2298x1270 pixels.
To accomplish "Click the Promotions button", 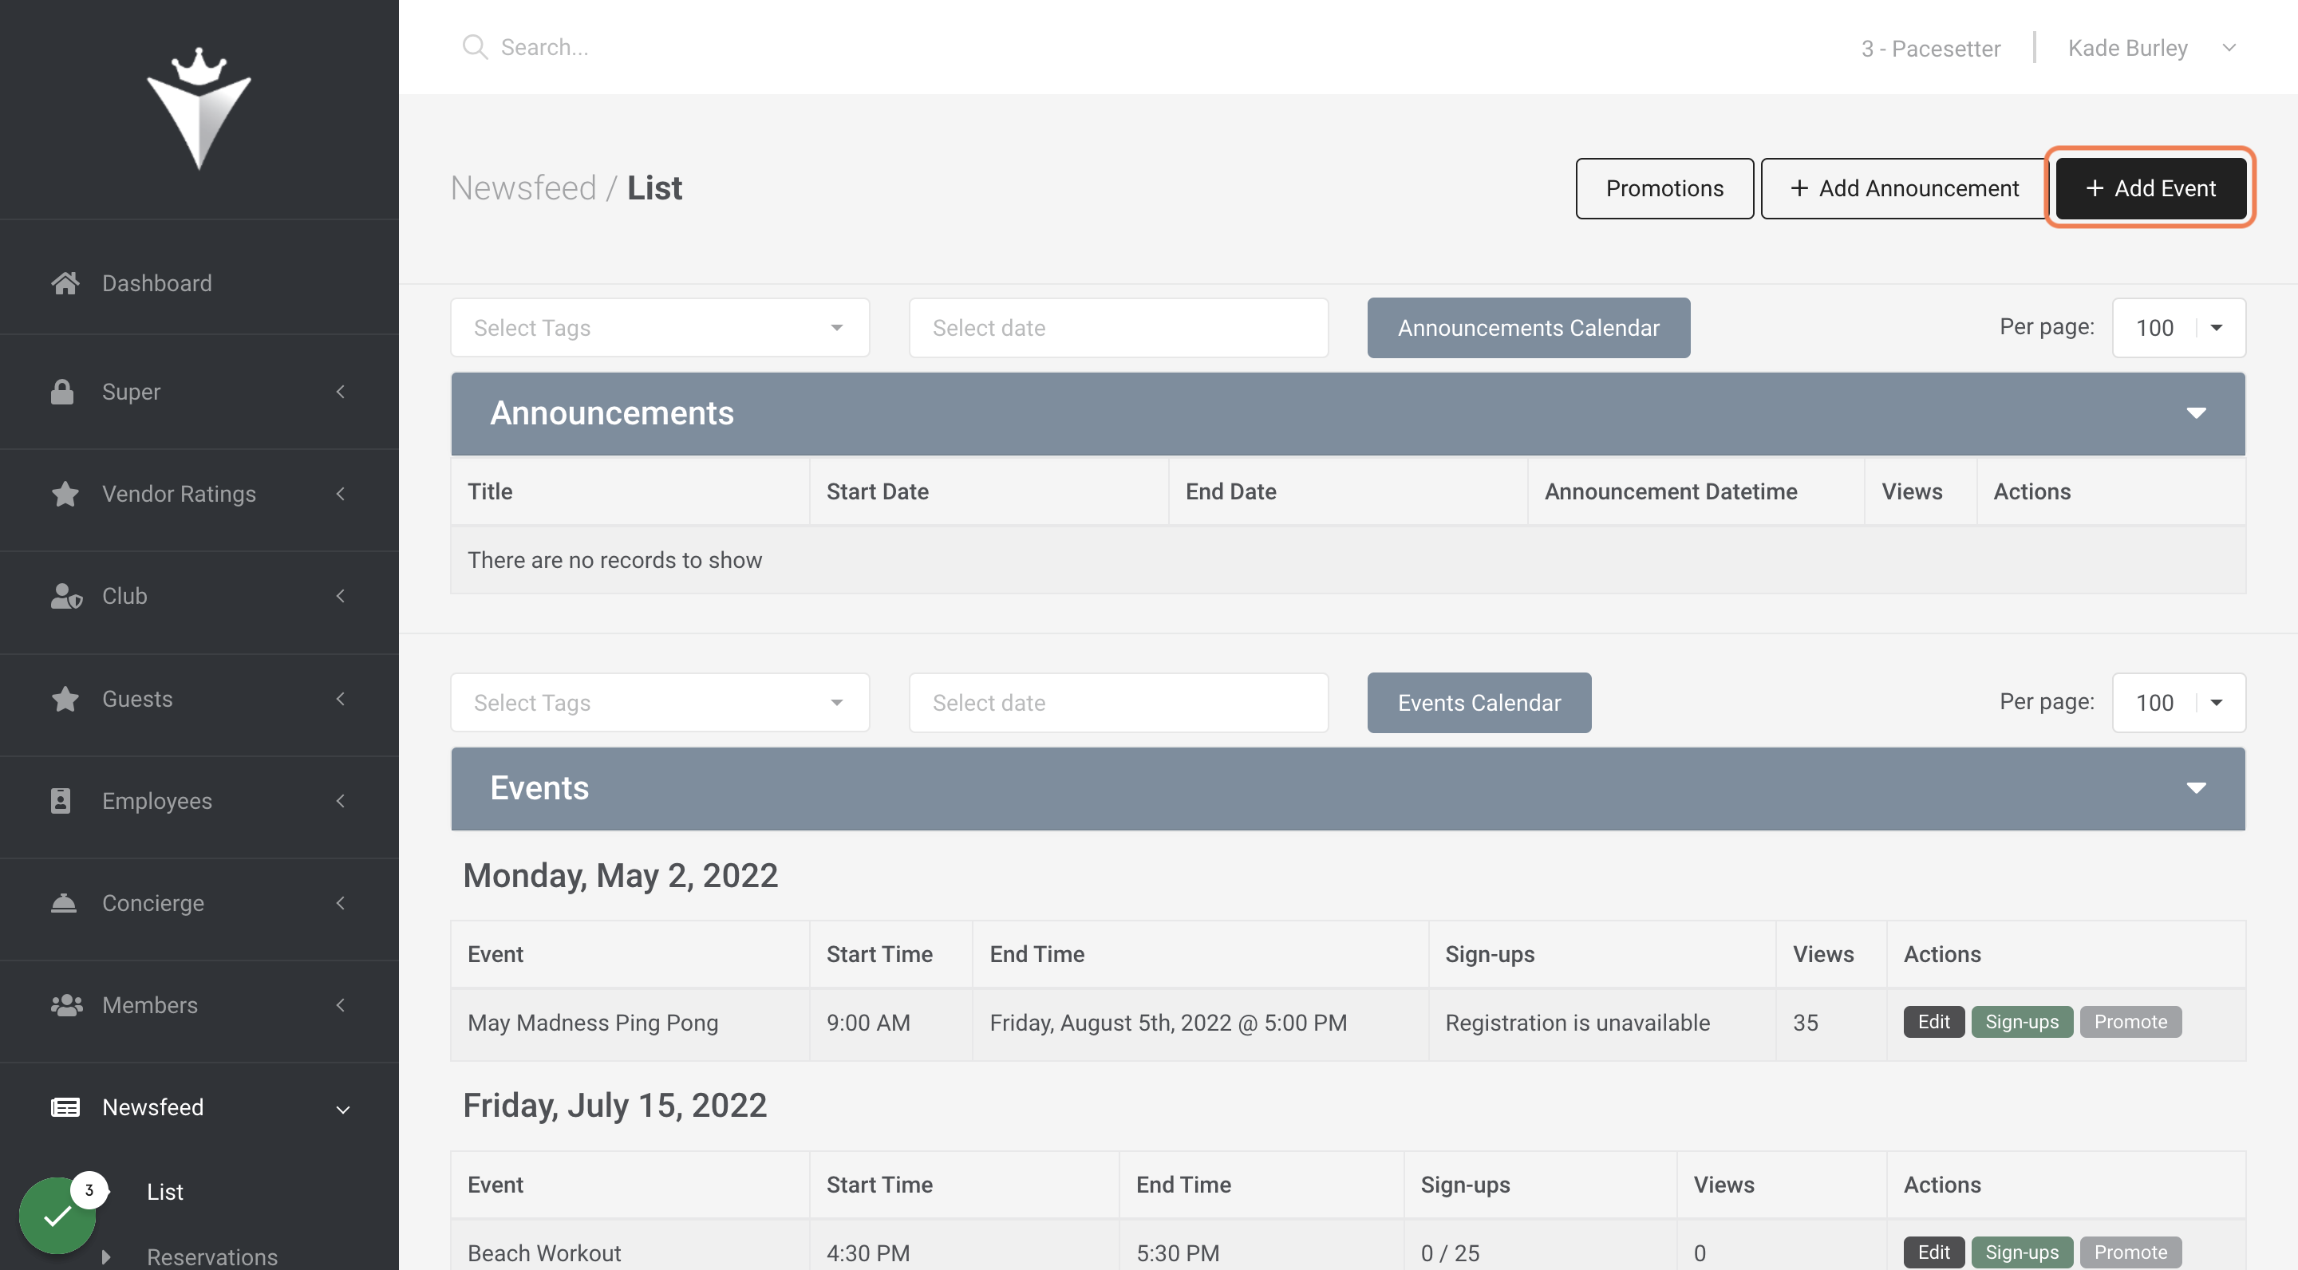I will coord(1664,188).
